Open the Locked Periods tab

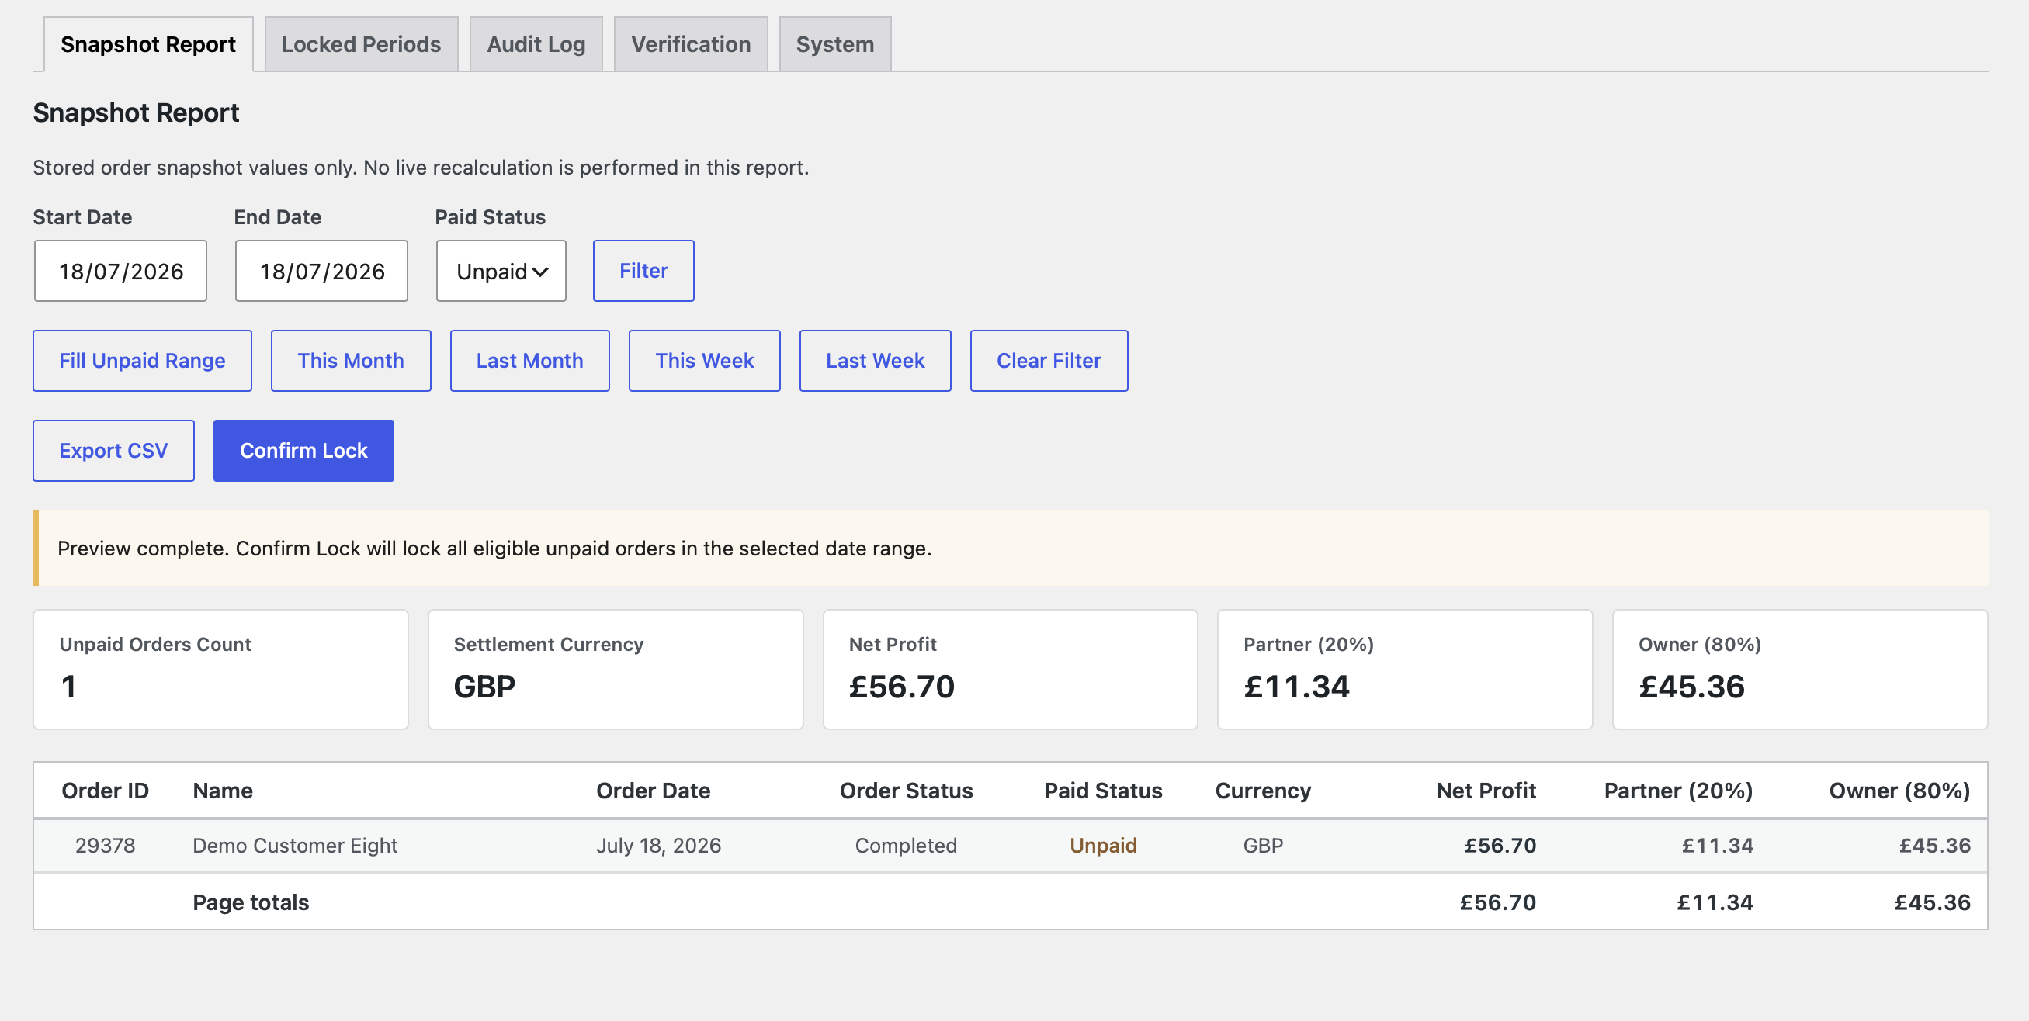tap(362, 44)
